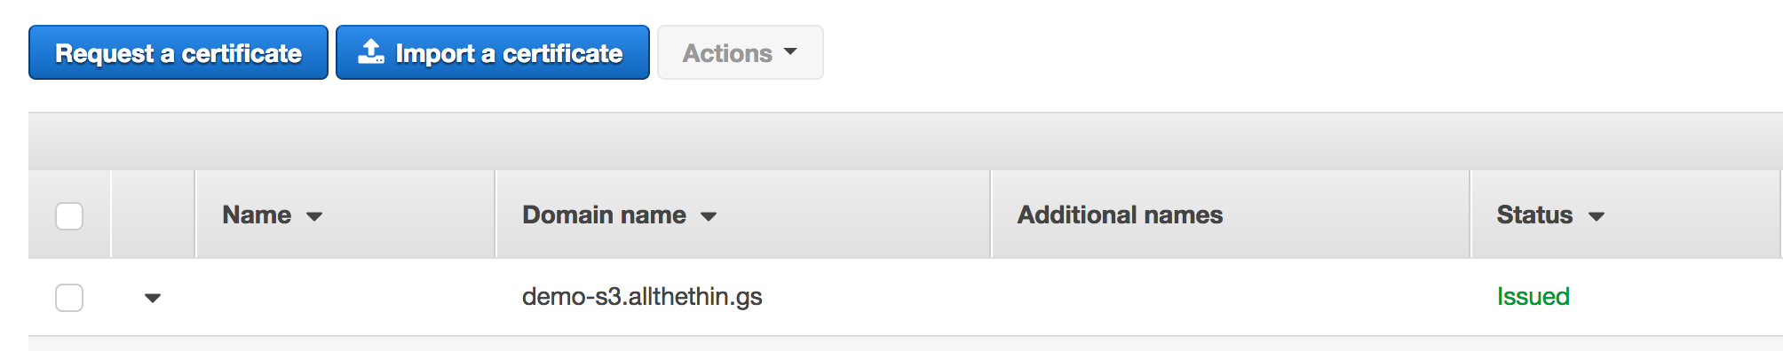This screenshot has width=1783, height=351.
Task: Check the demo-s3.allthethin.gs row checkbox
Action: (x=69, y=297)
